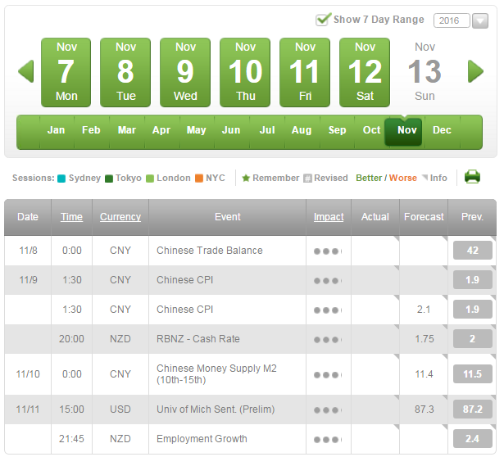Switch to the May month tab
This screenshot has width=504, height=466.
[197, 130]
